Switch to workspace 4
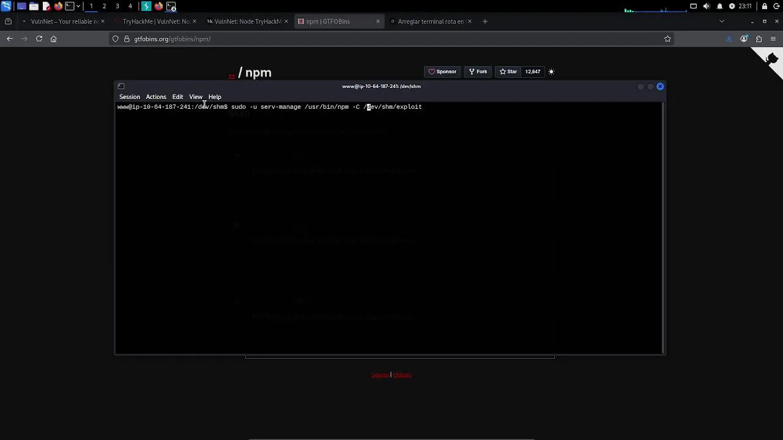783x440 pixels. tap(130, 6)
